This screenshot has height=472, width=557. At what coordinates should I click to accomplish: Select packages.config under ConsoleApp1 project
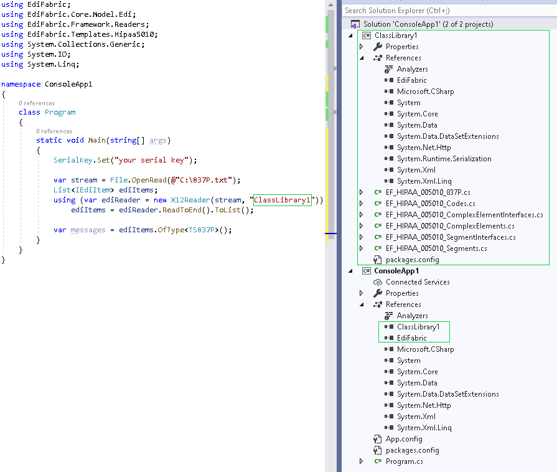point(413,450)
